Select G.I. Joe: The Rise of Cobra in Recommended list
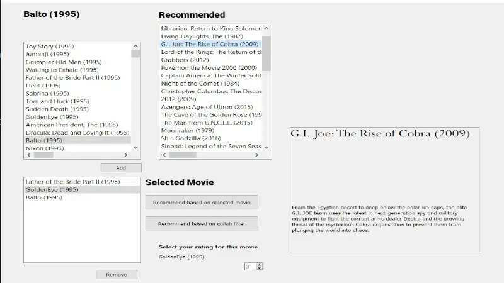 211,44
